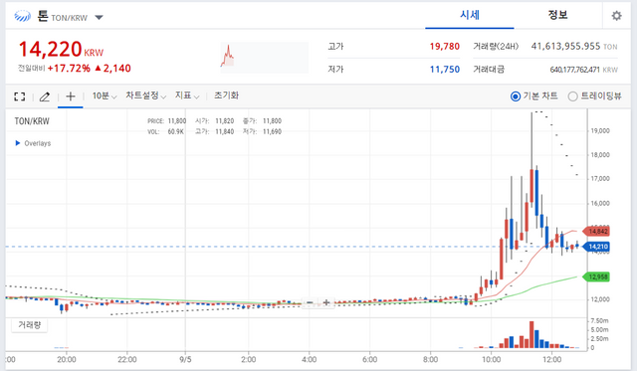Zoom out chart with minus button
The image size is (637, 371).
pyautogui.click(x=310, y=302)
